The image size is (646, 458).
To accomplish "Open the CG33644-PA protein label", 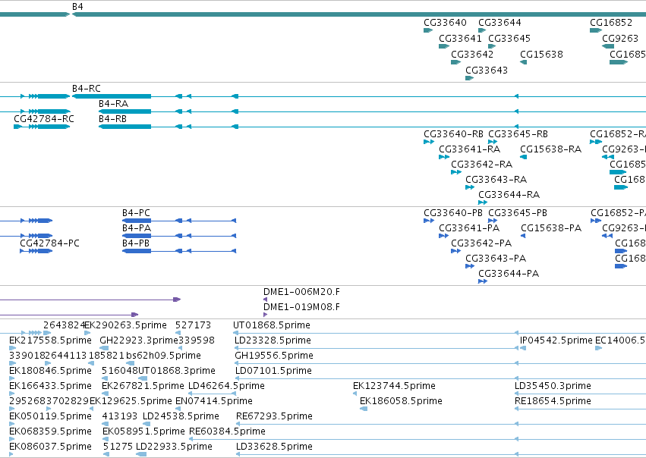I will (509, 274).
